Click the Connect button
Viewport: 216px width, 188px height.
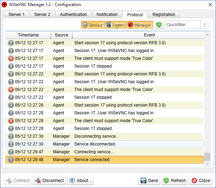click(18, 181)
